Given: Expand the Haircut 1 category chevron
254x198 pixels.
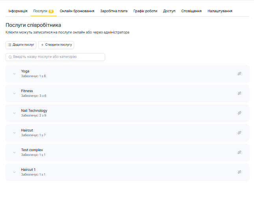Looking at the screenshot, I should [x=15, y=172].
